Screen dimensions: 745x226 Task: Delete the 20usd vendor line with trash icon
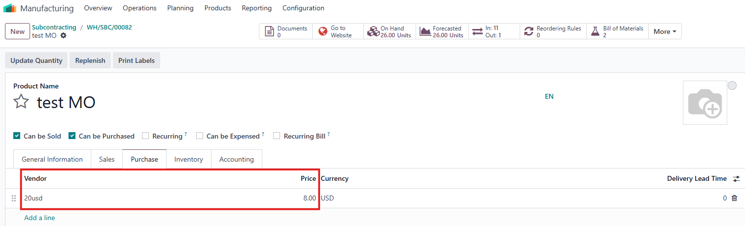tap(734, 198)
